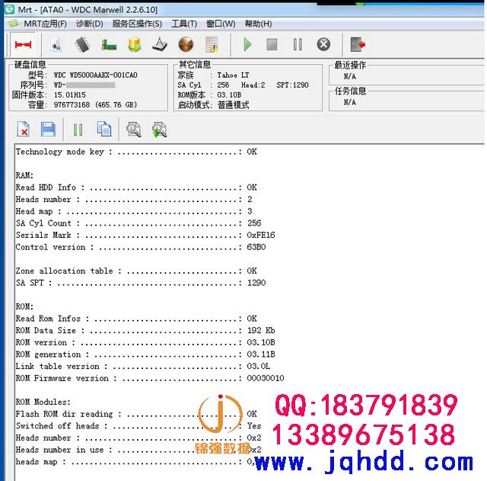The width and height of the screenshot is (487, 481).
Task: Click capacity value 976773168 (465.76 GB)
Action: (x=95, y=105)
